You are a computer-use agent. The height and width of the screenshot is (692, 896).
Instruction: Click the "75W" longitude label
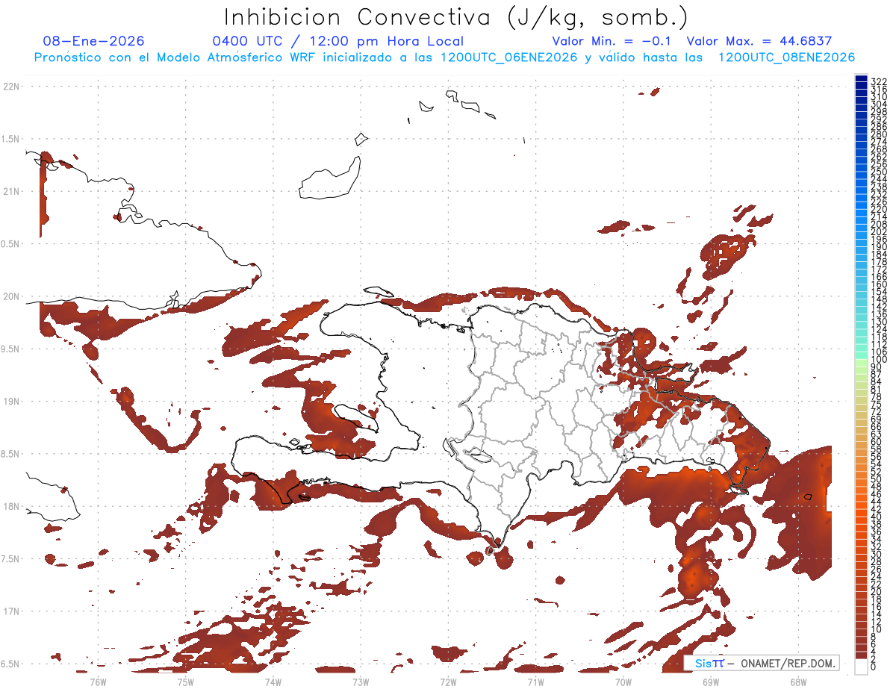click(185, 681)
